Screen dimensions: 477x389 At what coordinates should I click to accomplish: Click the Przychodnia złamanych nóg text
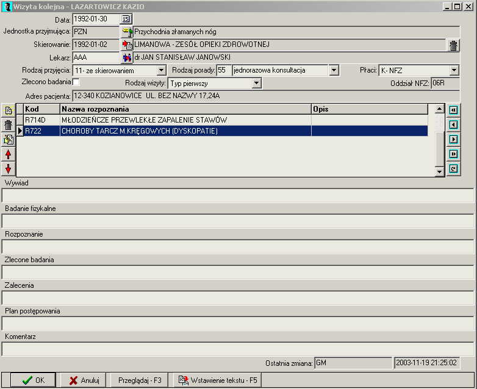[x=175, y=32]
